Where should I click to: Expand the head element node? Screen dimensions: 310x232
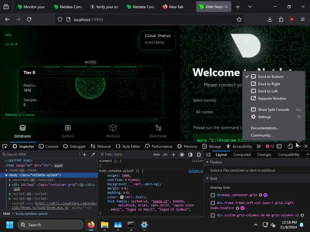point(6,170)
